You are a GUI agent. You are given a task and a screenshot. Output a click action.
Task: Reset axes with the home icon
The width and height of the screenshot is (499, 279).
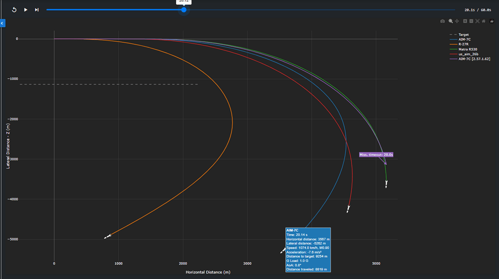(x=484, y=21)
